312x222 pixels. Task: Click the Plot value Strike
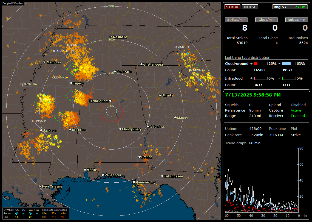pos(296,135)
